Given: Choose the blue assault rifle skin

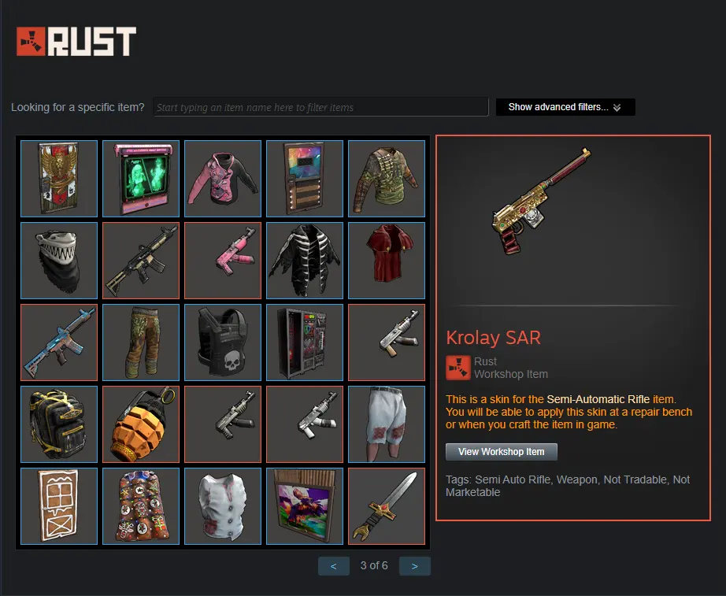Looking at the screenshot, I should pyautogui.click(x=59, y=342).
